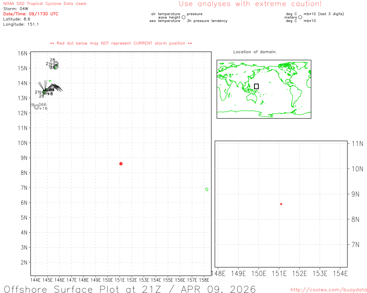Click the '149E' label under zoomed plot

tap(238, 274)
